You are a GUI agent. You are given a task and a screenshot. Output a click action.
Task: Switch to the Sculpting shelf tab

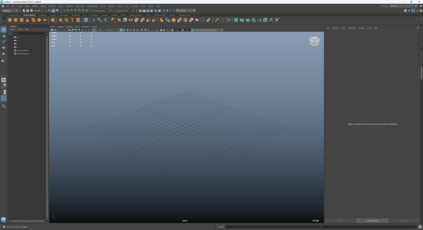42,15
